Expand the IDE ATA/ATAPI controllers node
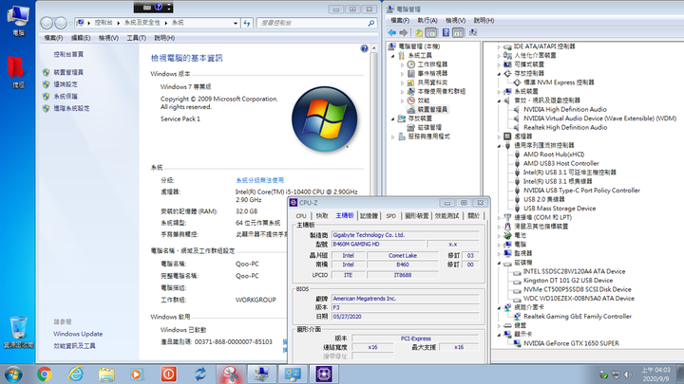This screenshot has height=384, width=684. (499, 46)
